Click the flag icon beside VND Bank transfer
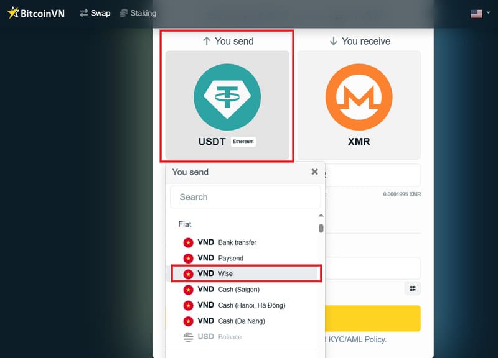Image resolution: width=498 pixels, height=358 pixels. pyautogui.click(x=188, y=242)
